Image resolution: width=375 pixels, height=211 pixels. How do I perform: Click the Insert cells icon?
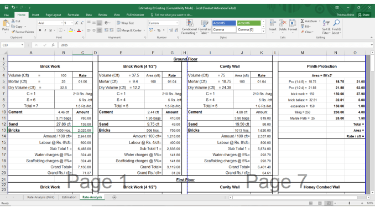tap(273, 27)
